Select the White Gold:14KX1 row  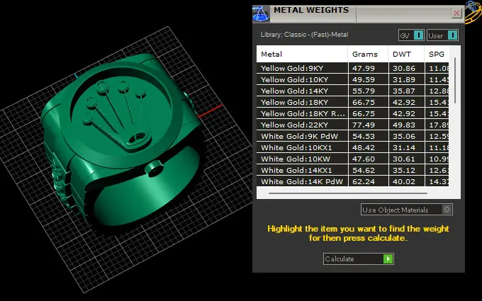(352, 171)
